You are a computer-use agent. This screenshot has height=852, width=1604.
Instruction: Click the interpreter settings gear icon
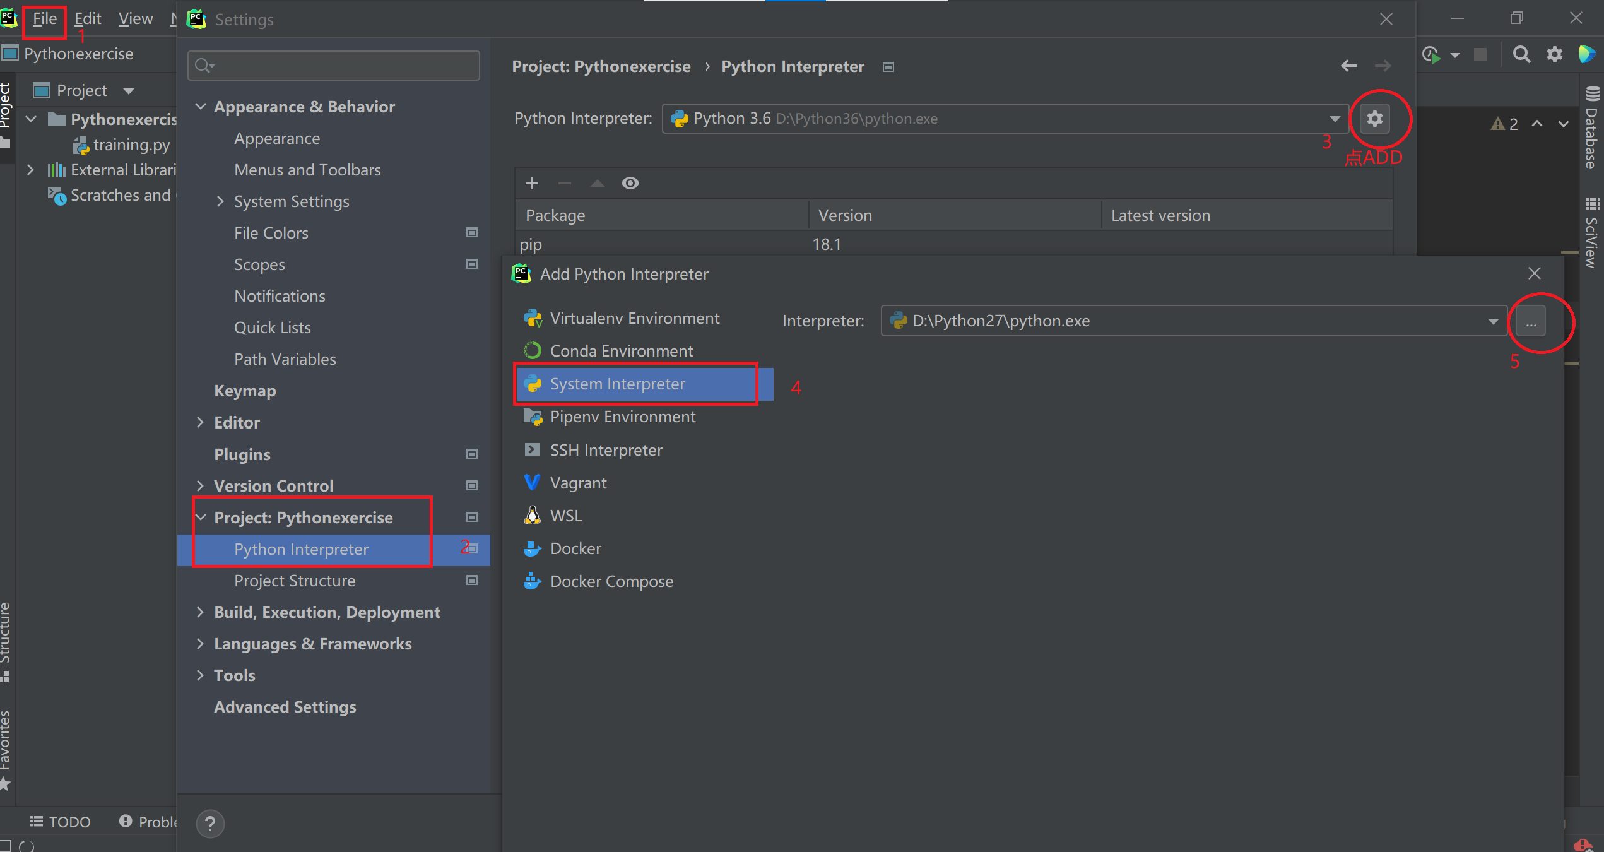tap(1374, 119)
